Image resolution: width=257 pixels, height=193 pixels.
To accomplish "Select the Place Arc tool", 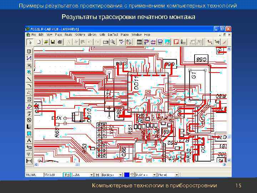I will click(x=29, y=86).
